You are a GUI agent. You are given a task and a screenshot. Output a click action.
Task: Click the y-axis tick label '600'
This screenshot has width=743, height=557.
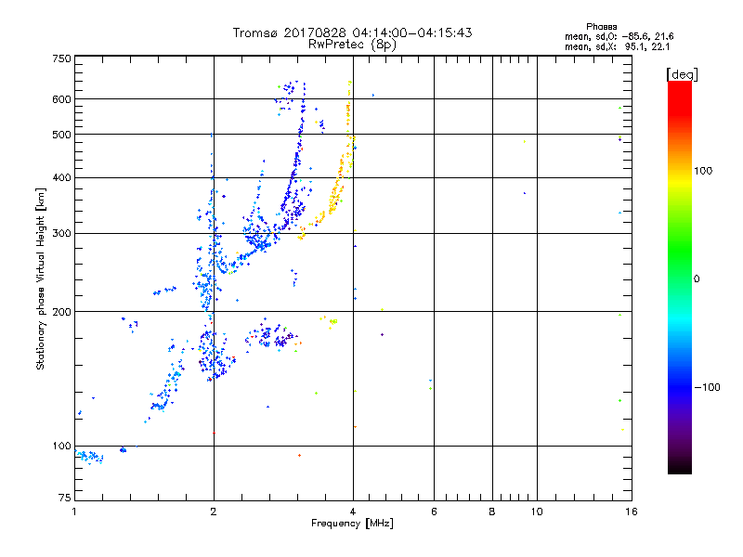[x=62, y=99]
